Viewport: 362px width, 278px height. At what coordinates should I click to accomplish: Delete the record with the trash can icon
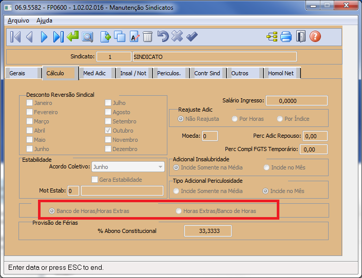[x=148, y=36]
